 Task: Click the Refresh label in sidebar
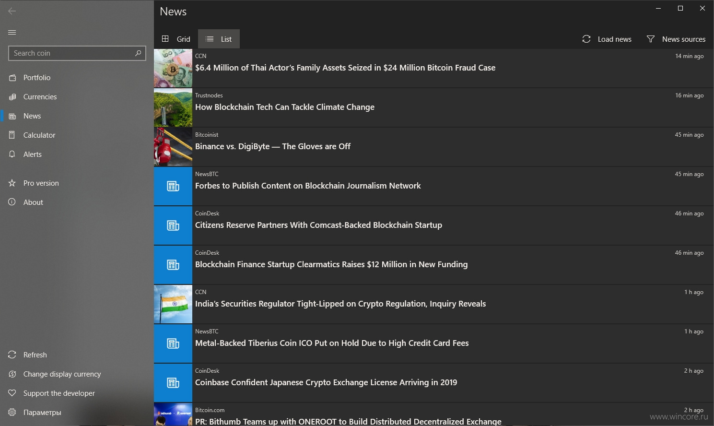(35, 355)
